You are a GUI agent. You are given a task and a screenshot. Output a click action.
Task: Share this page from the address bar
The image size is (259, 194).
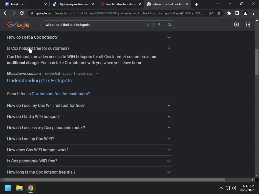[x=211, y=13]
